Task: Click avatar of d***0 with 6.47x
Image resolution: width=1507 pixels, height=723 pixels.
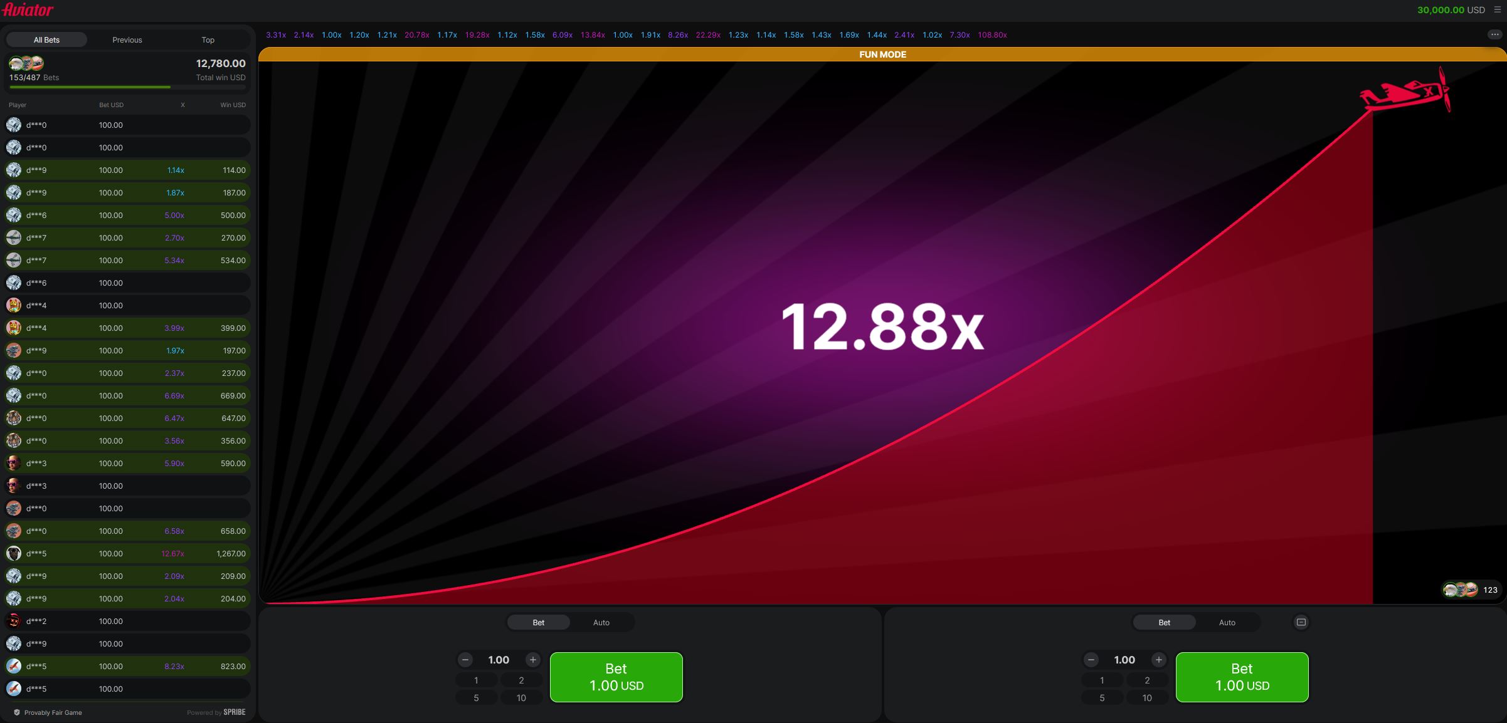Action: tap(14, 418)
